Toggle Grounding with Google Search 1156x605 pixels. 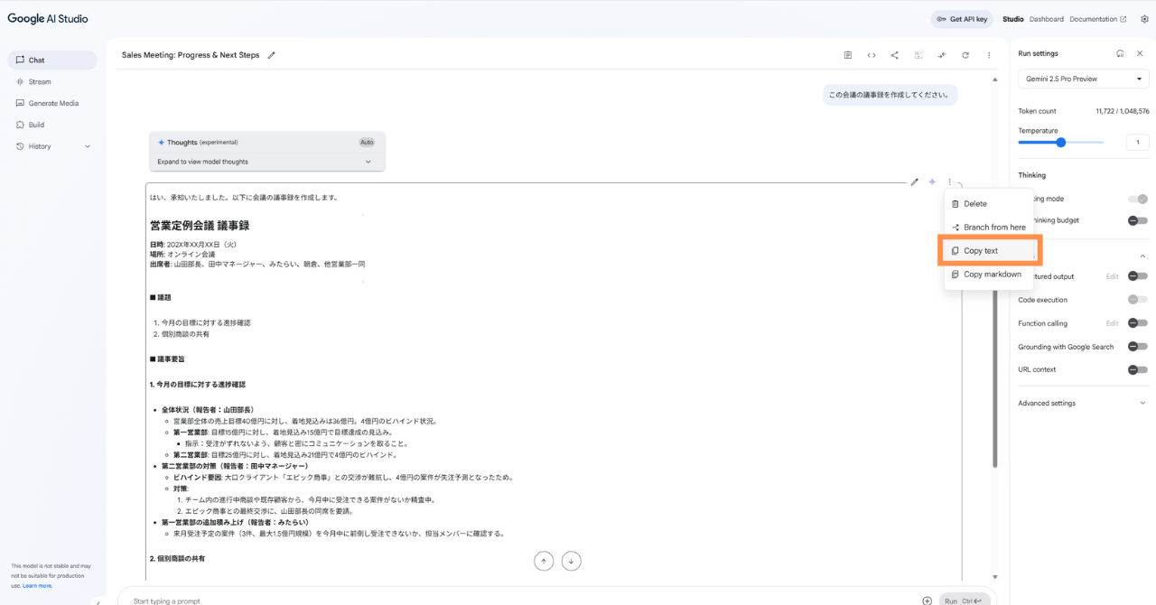click(x=1137, y=347)
